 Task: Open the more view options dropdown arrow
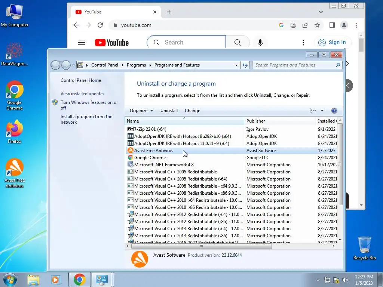pos(322,111)
